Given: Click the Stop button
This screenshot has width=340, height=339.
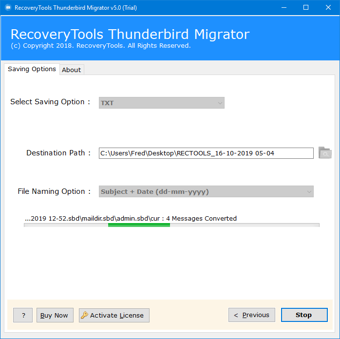Looking at the screenshot, I should click(304, 315).
